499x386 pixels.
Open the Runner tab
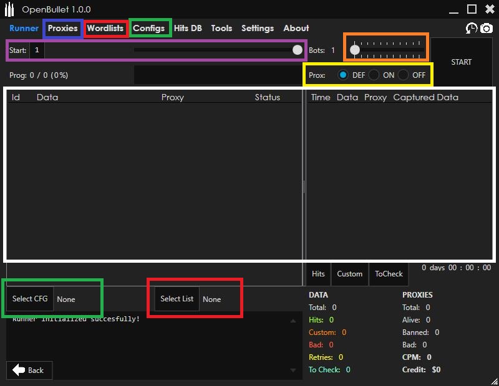coord(24,28)
